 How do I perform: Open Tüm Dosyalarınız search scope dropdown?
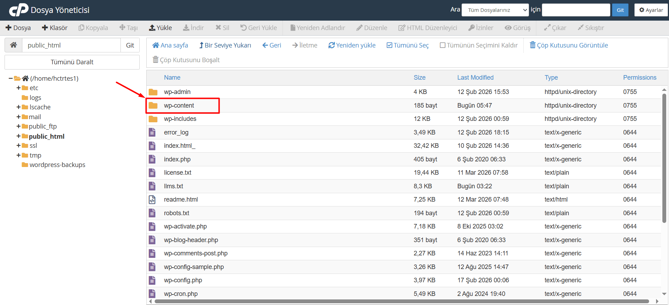pyautogui.click(x=495, y=10)
